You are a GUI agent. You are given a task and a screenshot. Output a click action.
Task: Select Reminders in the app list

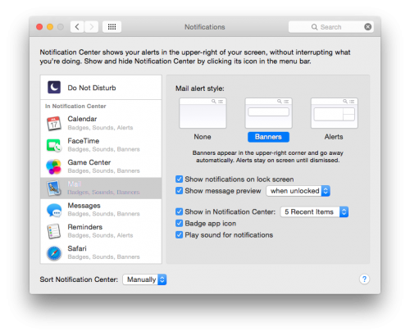tap(101, 231)
